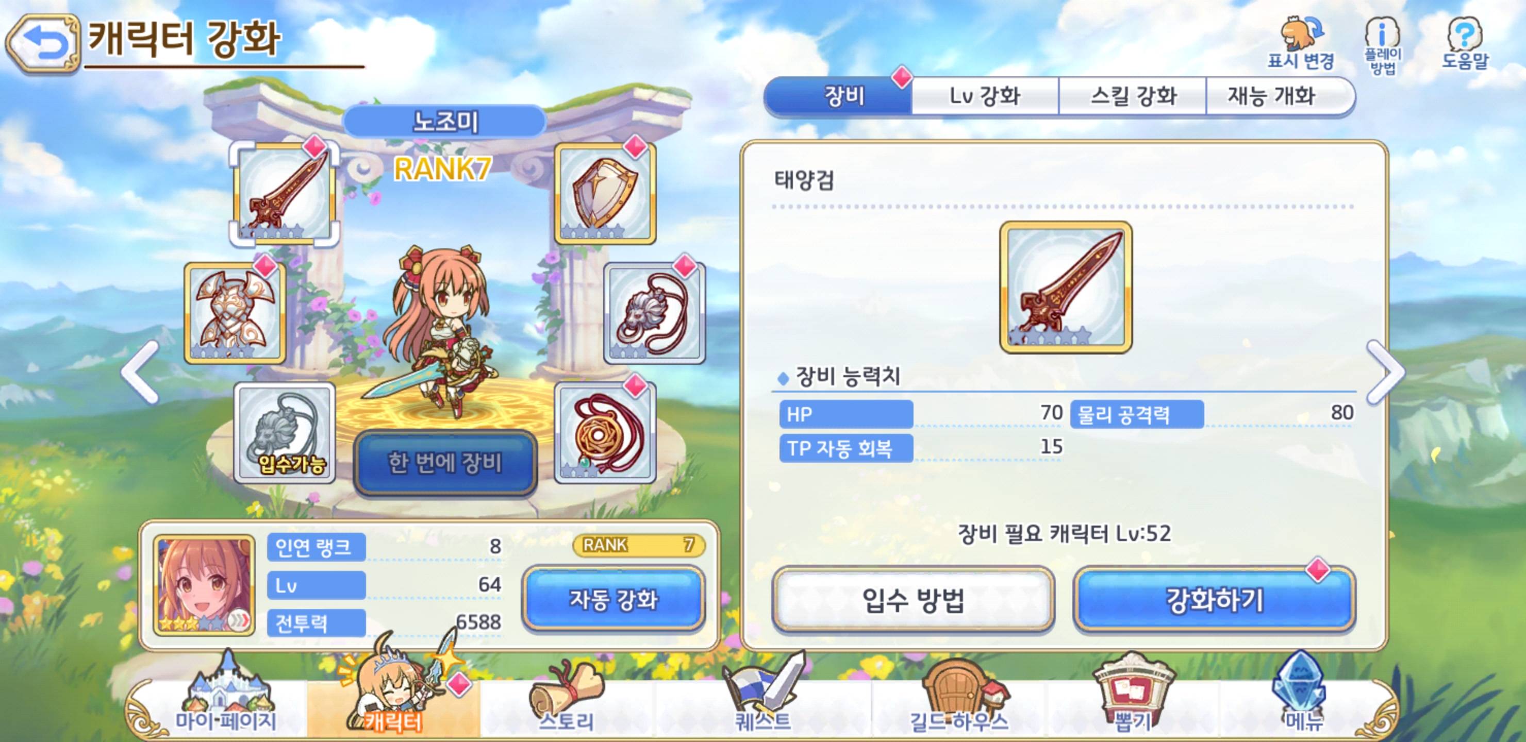Tap the back arrow button
This screenshot has height=742, width=1526.
[43, 44]
